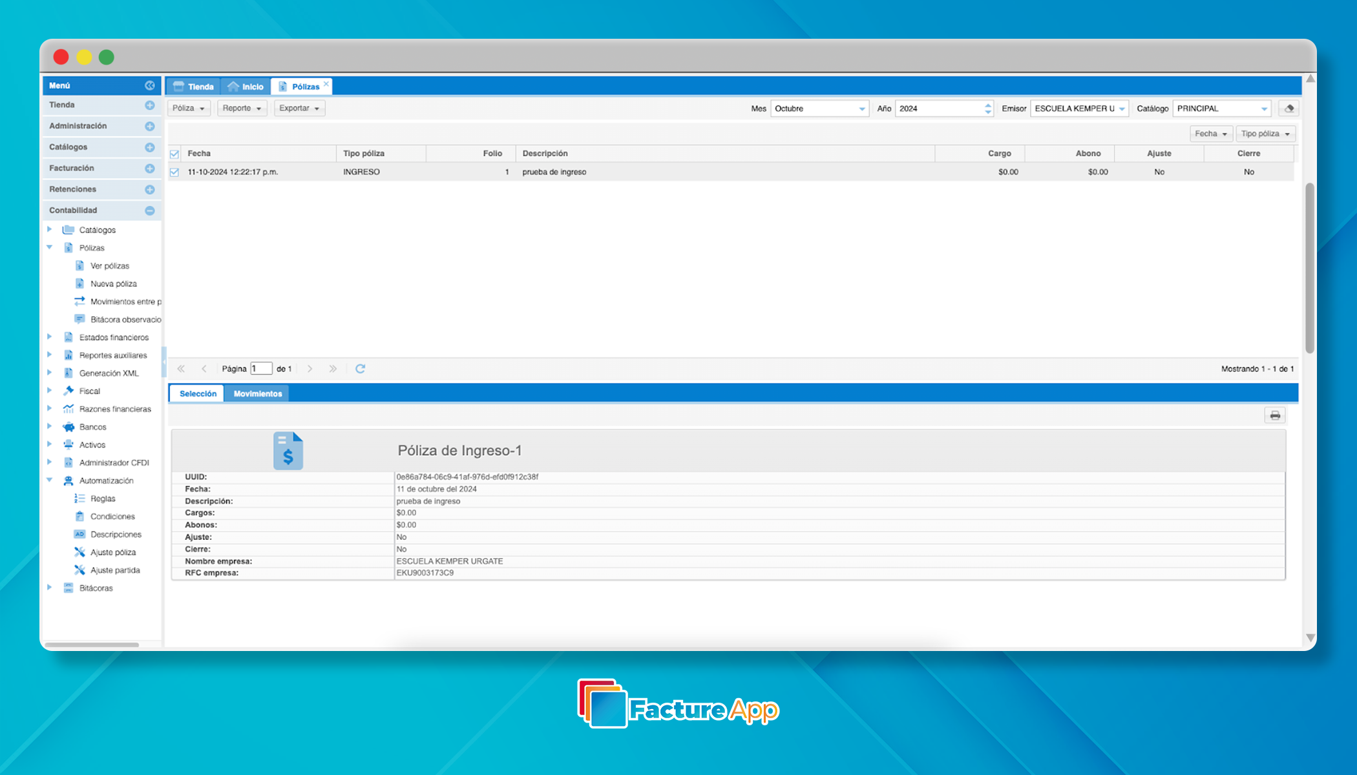1357x775 pixels.
Task: Switch to the Inicio tab
Action: [x=246, y=87]
